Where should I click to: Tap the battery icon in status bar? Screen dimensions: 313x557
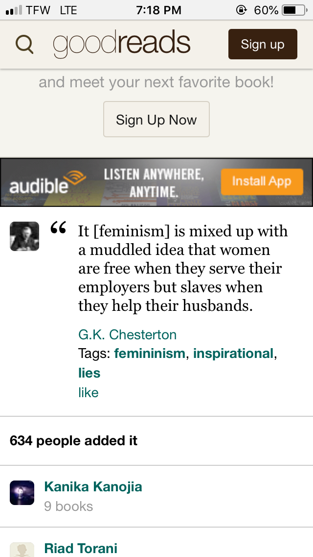point(294,10)
